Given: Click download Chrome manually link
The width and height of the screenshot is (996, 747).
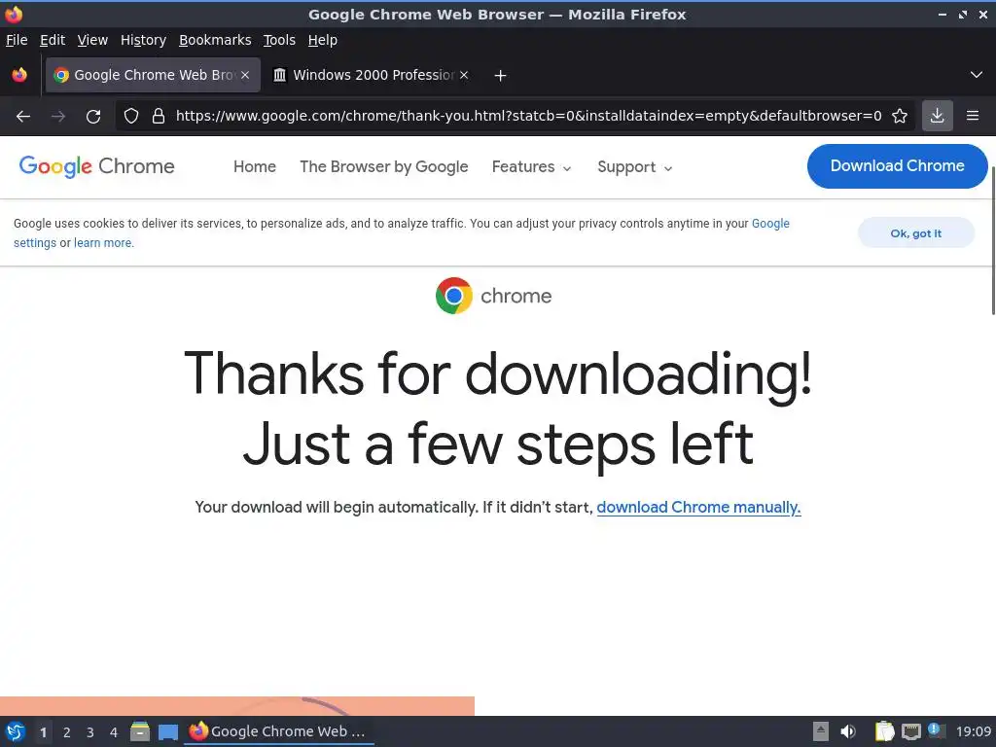Looking at the screenshot, I should click(x=698, y=508).
